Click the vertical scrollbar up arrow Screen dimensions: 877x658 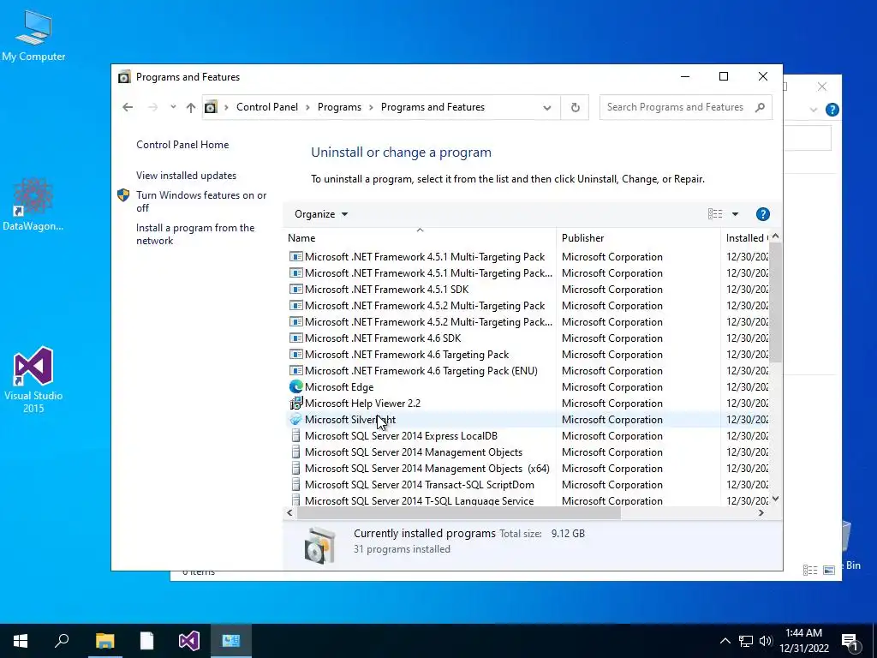(x=775, y=236)
